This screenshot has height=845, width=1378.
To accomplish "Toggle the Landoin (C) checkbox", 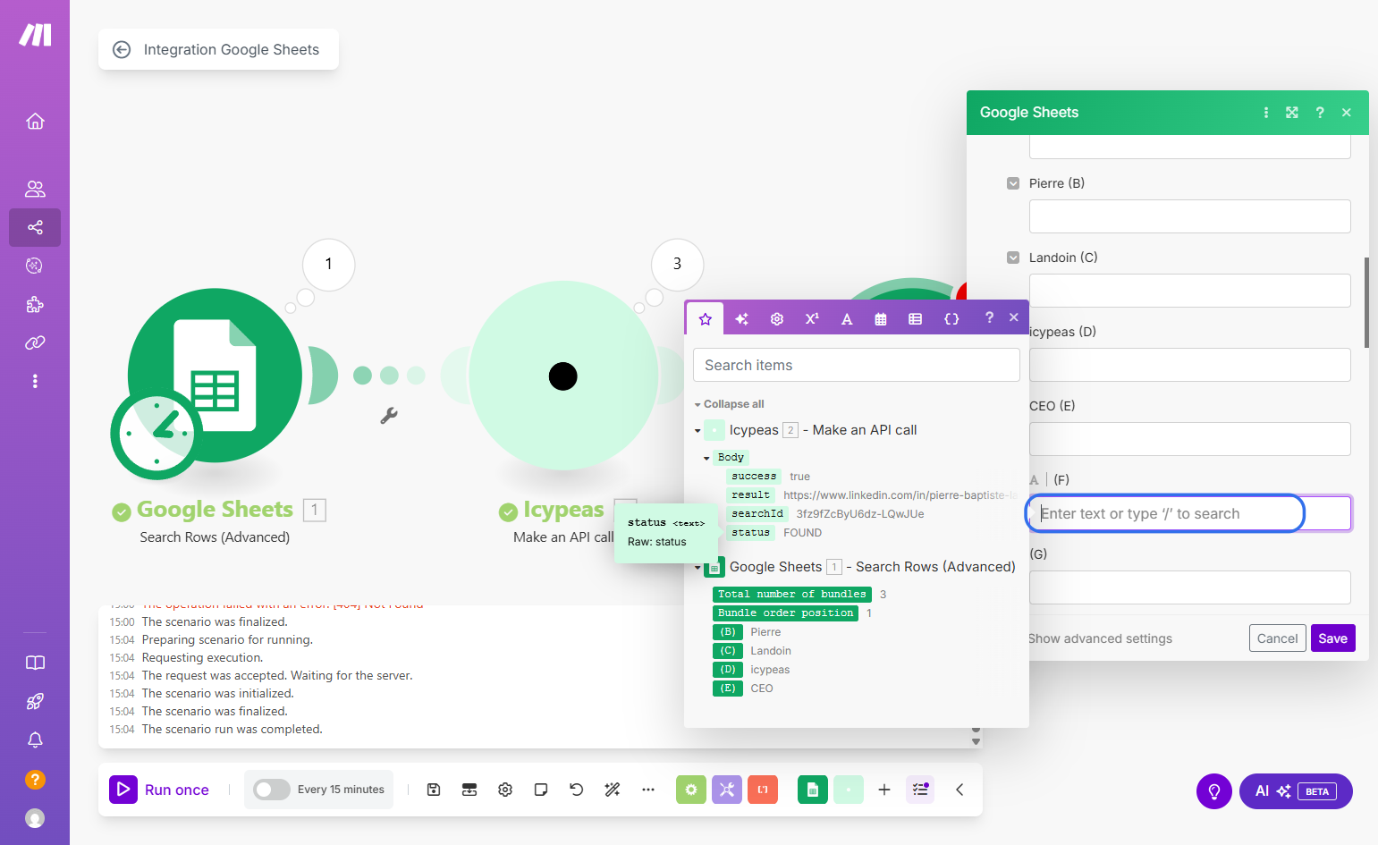I will 1013,258.
